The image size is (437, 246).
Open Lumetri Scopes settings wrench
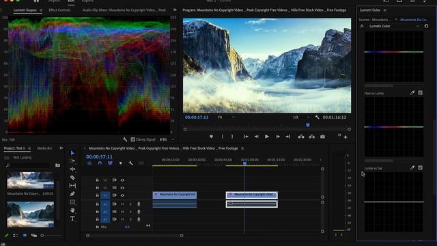[125, 139]
